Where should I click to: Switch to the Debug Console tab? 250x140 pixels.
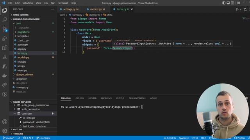pyautogui.click(x=137, y=98)
